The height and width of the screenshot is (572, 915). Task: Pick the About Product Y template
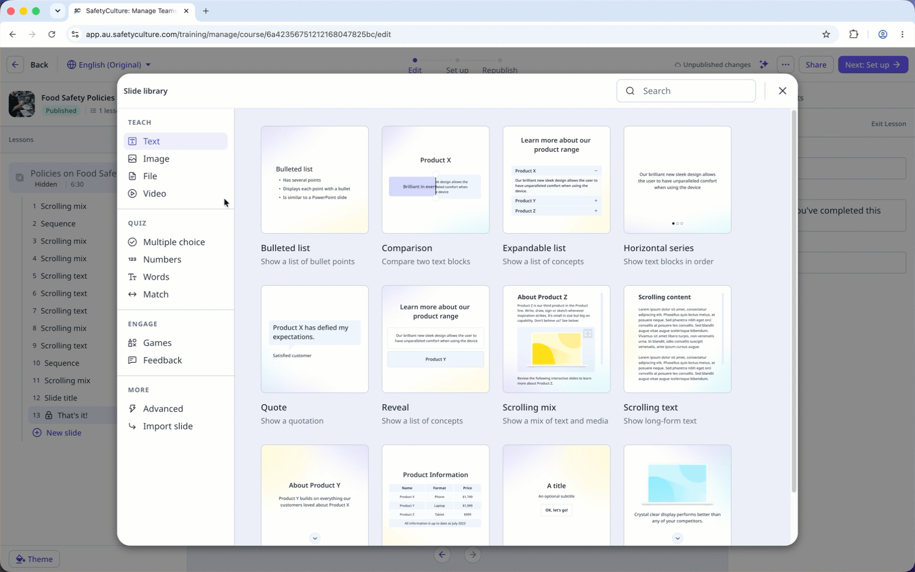314,495
